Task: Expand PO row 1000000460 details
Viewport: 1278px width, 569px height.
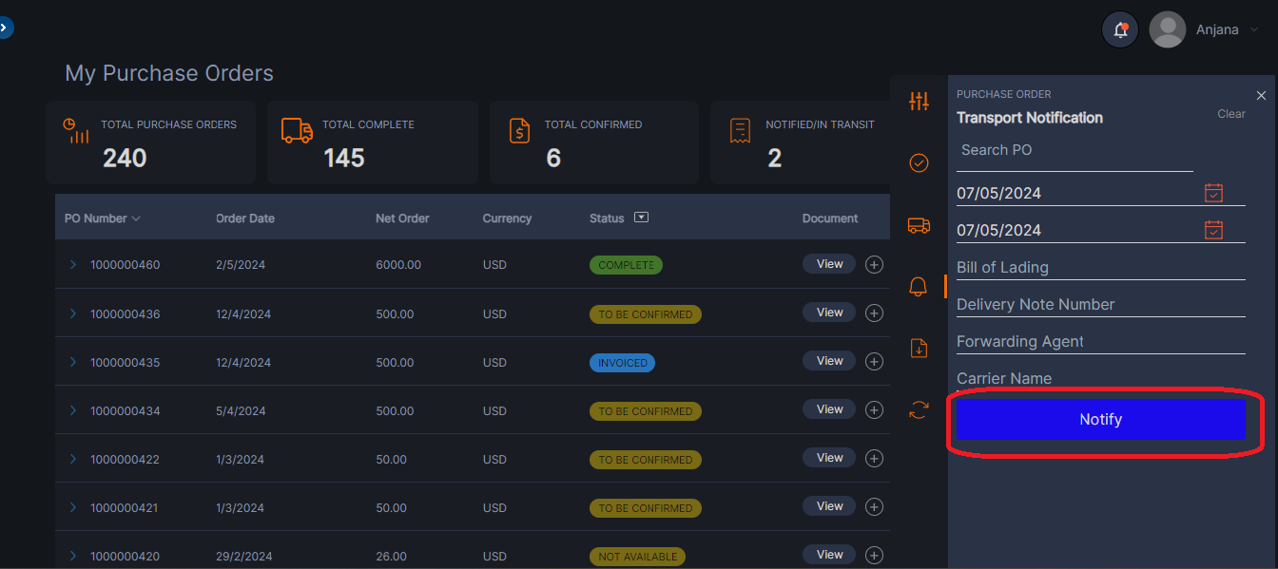Action: [73, 264]
